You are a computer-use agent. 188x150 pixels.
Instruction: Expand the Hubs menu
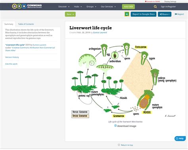[x=78, y=7]
